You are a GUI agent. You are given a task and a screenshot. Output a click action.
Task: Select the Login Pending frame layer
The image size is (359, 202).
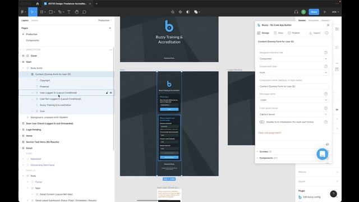coord(34,130)
